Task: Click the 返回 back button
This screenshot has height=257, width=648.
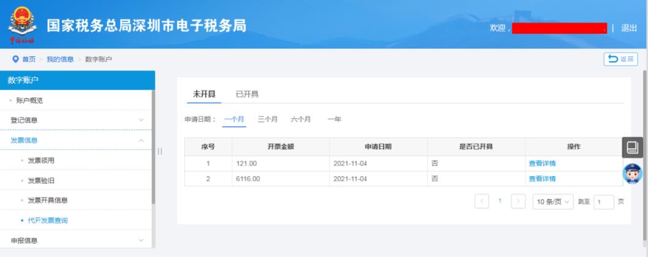Action: pyautogui.click(x=620, y=59)
